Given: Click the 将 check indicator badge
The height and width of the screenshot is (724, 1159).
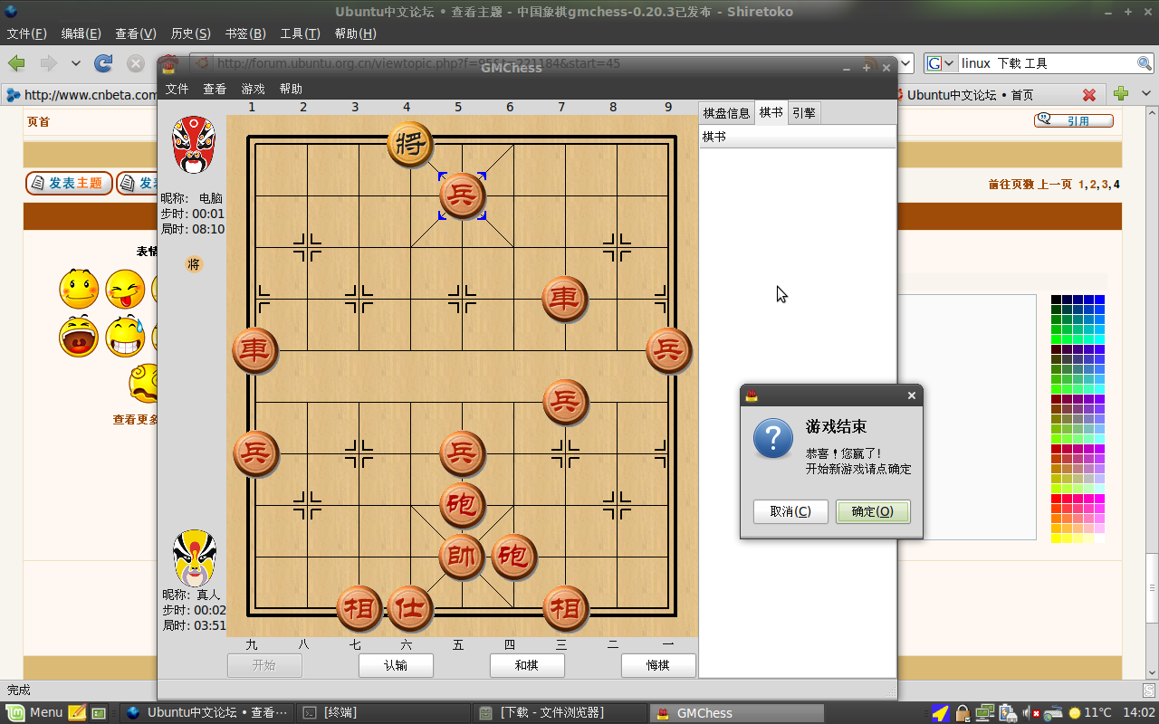Looking at the screenshot, I should [194, 264].
